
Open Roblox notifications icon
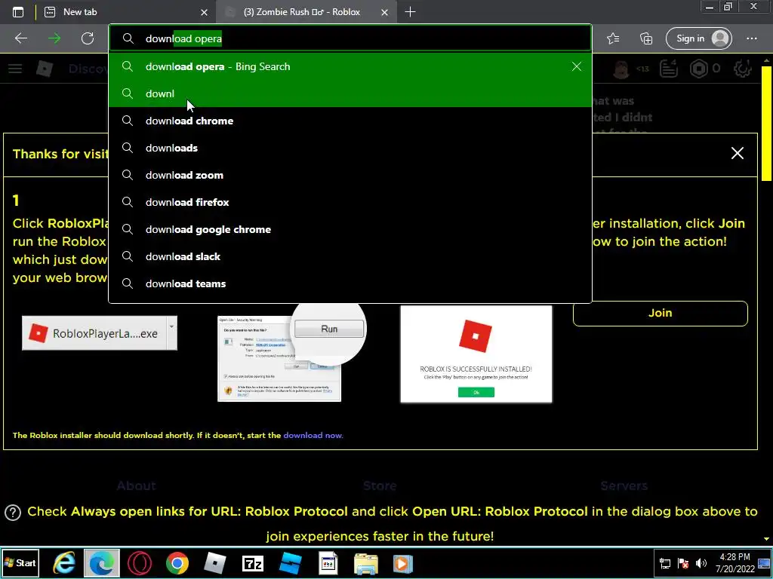coord(669,69)
